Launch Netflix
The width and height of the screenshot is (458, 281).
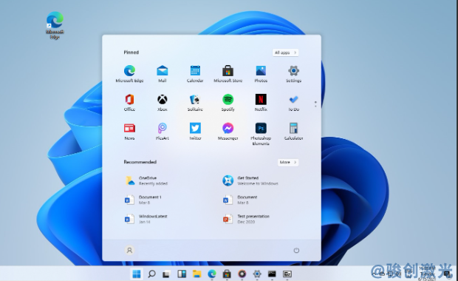(x=261, y=102)
